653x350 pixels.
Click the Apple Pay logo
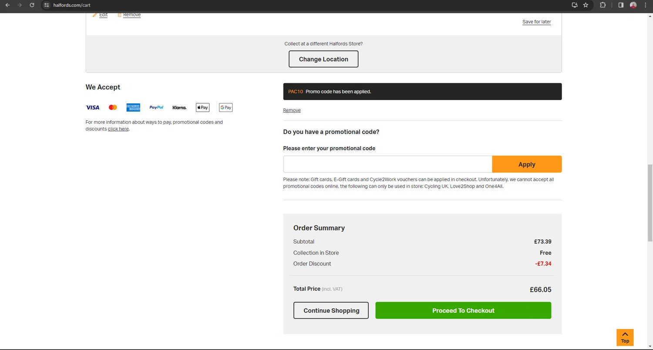click(202, 107)
